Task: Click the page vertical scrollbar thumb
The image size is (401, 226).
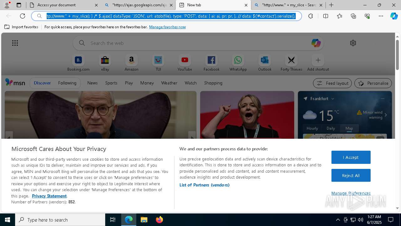Action: pos(397,55)
